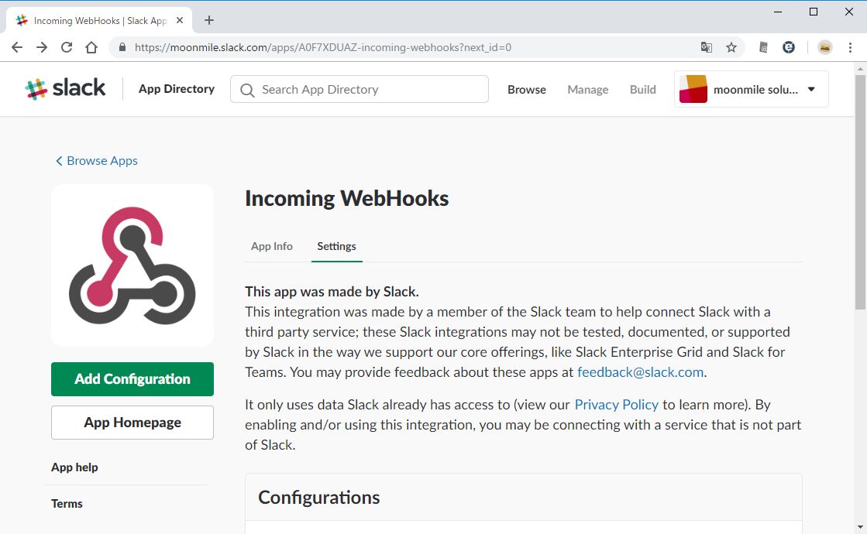This screenshot has width=867, height=534.
Task: Go to browser home page
Action: pos(91,47)
